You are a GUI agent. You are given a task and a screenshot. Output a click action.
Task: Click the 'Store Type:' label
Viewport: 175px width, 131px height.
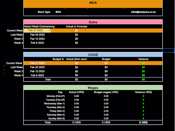click(44, 12)
